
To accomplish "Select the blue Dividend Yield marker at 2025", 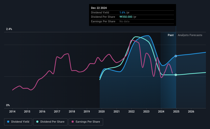I will (x=176, y=56).
